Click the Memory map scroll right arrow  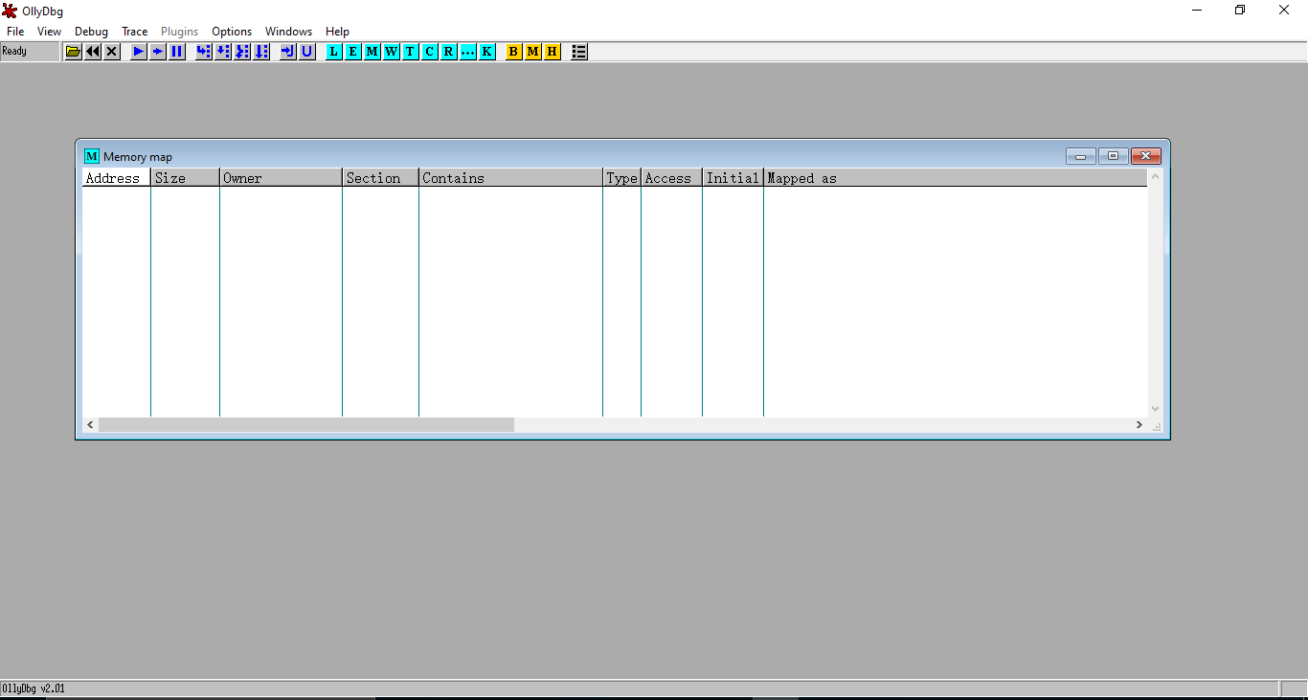[1139, 424]
